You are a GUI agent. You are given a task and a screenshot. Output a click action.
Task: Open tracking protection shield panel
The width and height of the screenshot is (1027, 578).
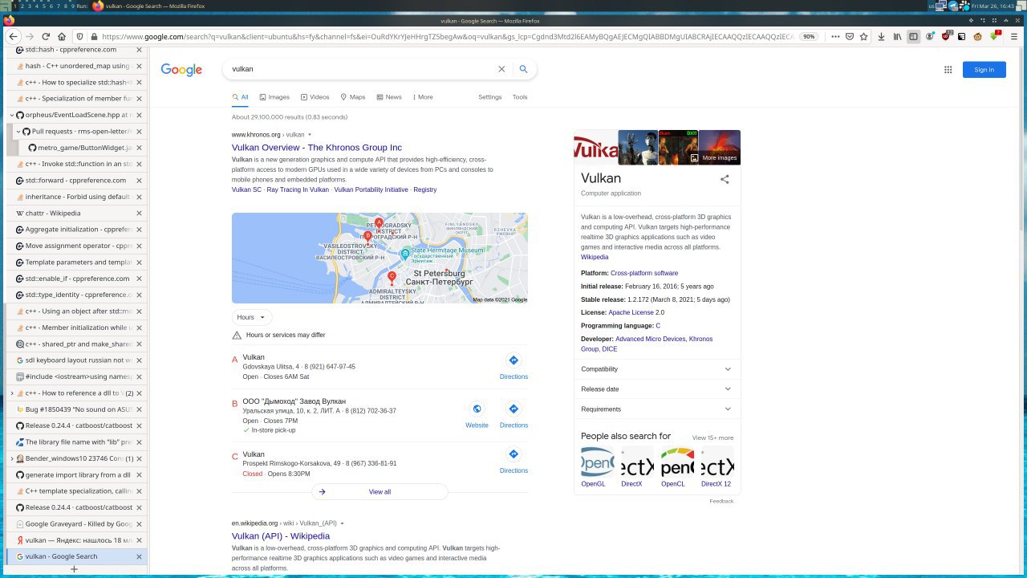pos(79,36)
